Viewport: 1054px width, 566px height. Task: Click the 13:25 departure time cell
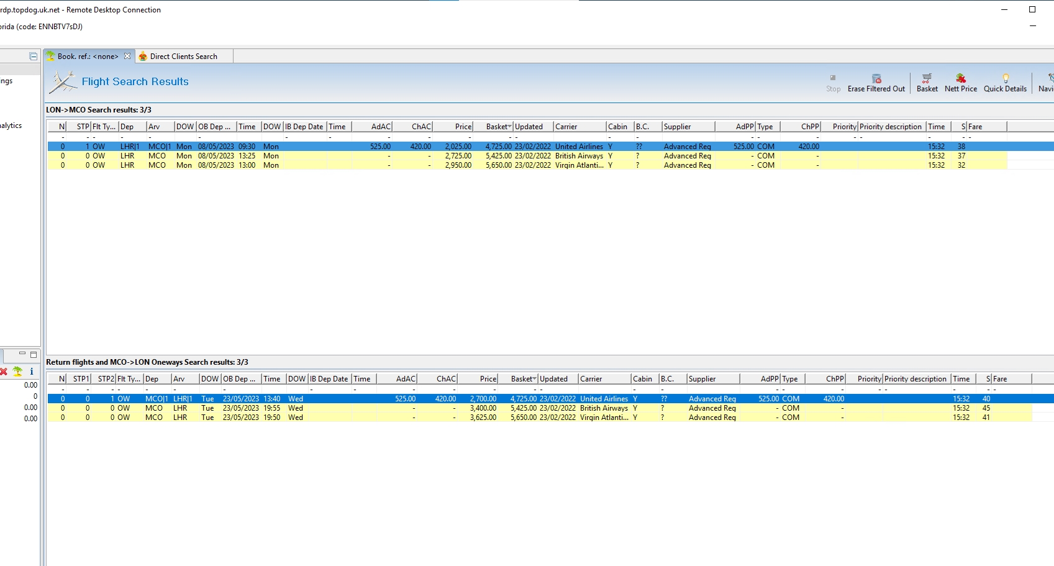[x=247, y=156]
